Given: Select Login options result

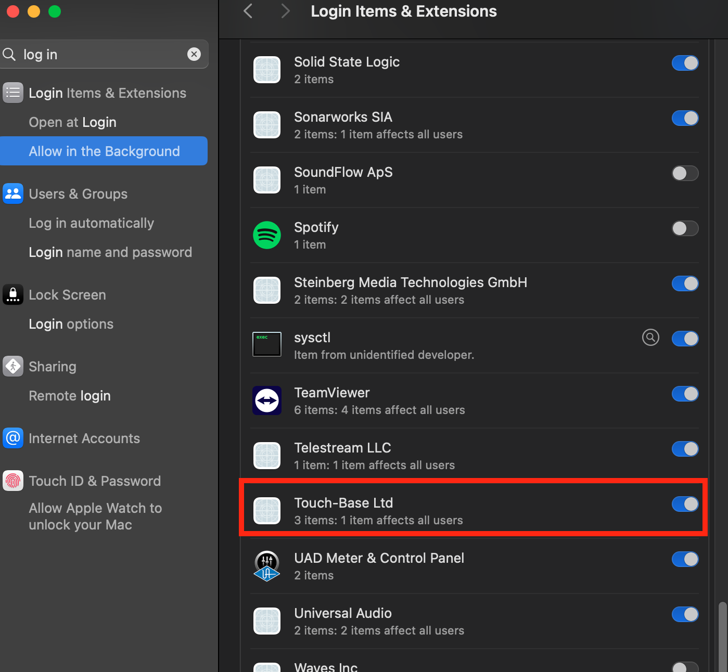Looking at the screenshot, I should [104, 324].
